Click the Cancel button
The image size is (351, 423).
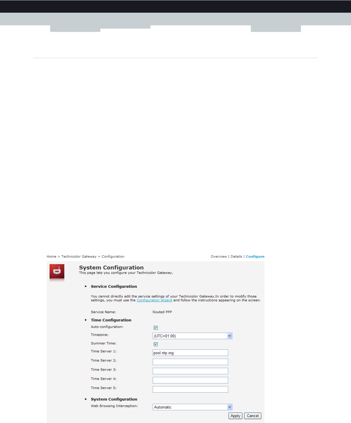tap(253, 416)
